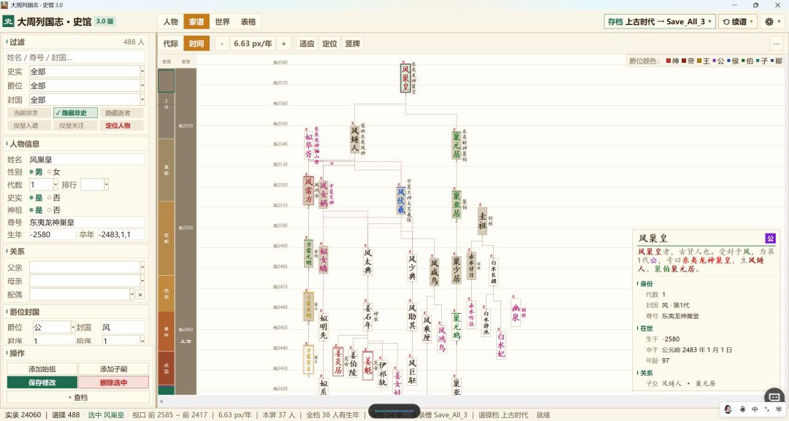789x421 pixels.
Task: Open the settings gear menu
Action: [x=772, y=22]
